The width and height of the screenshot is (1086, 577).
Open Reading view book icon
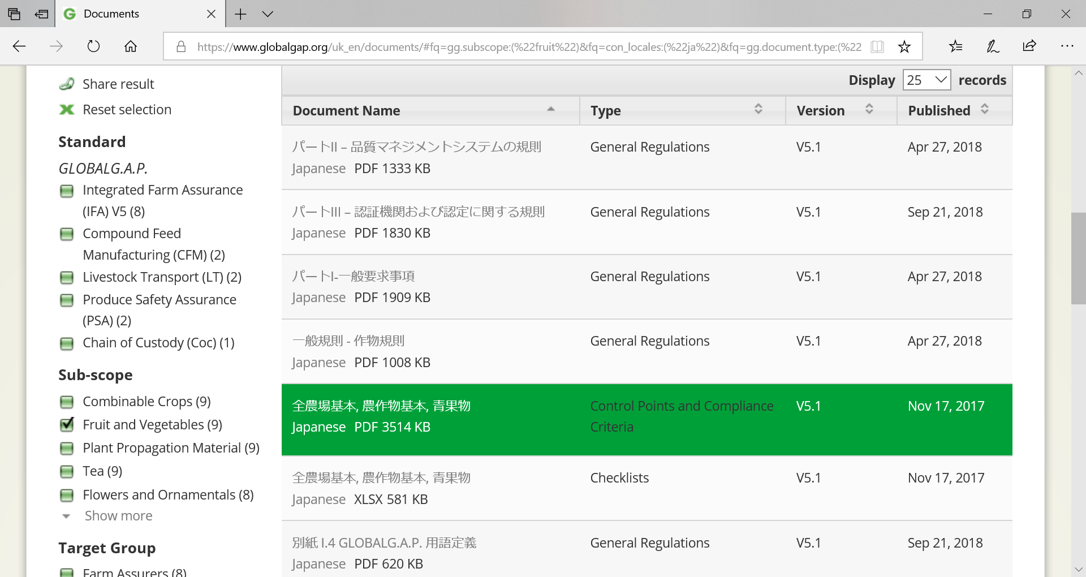click(877, 46)
